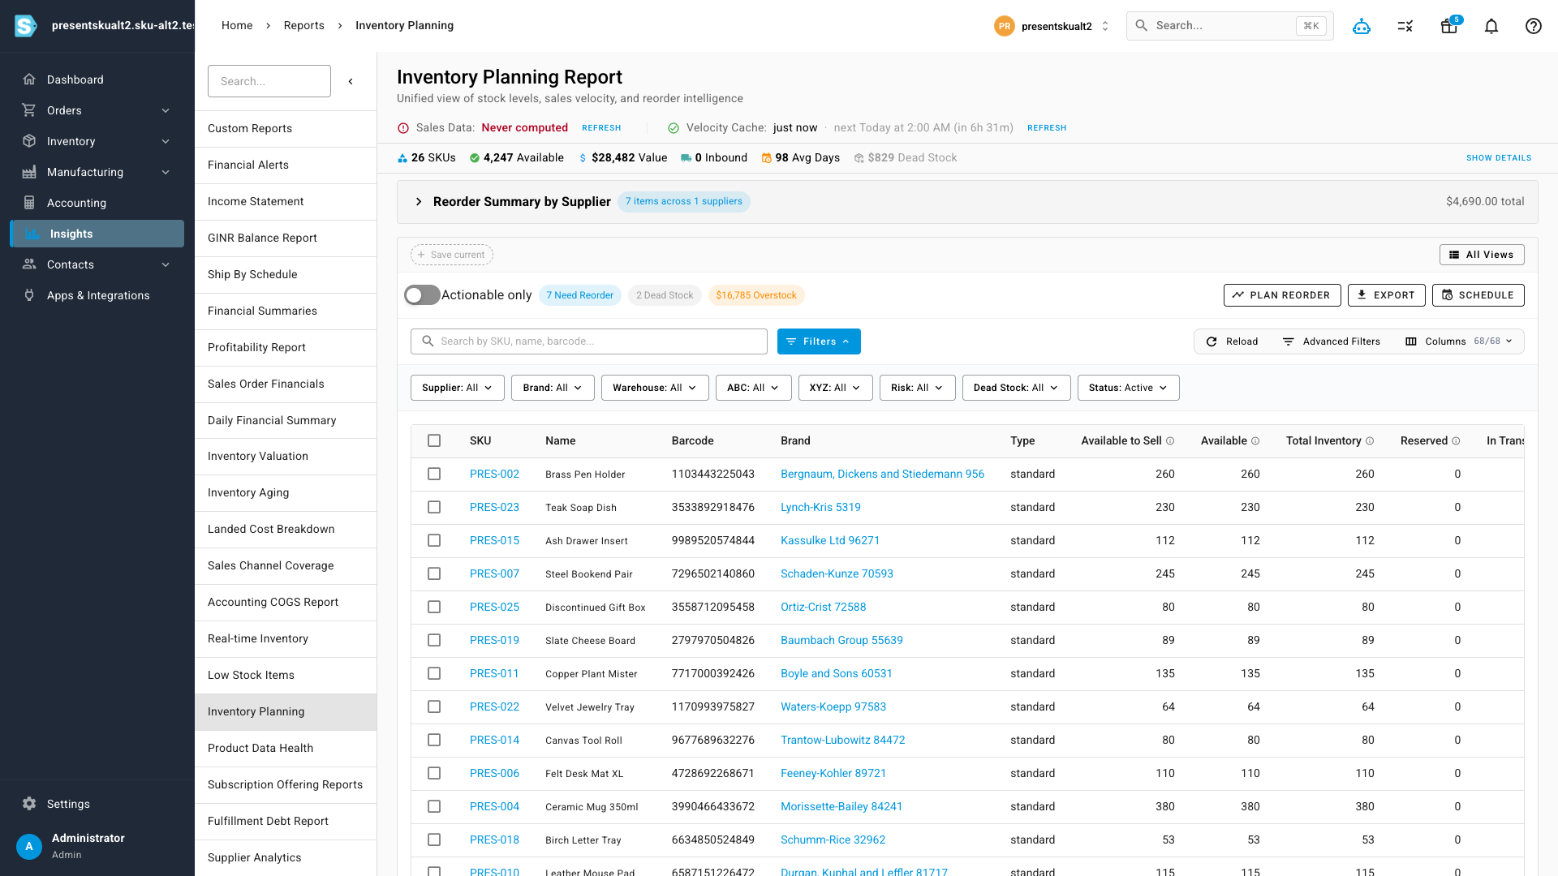The image size is (1558, 876).
Task: Click the info icon beside Available column
Action: 1255,441
